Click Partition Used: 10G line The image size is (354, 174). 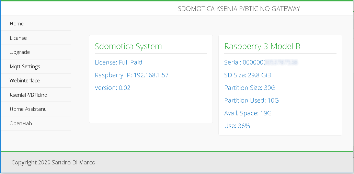[251, 101]
